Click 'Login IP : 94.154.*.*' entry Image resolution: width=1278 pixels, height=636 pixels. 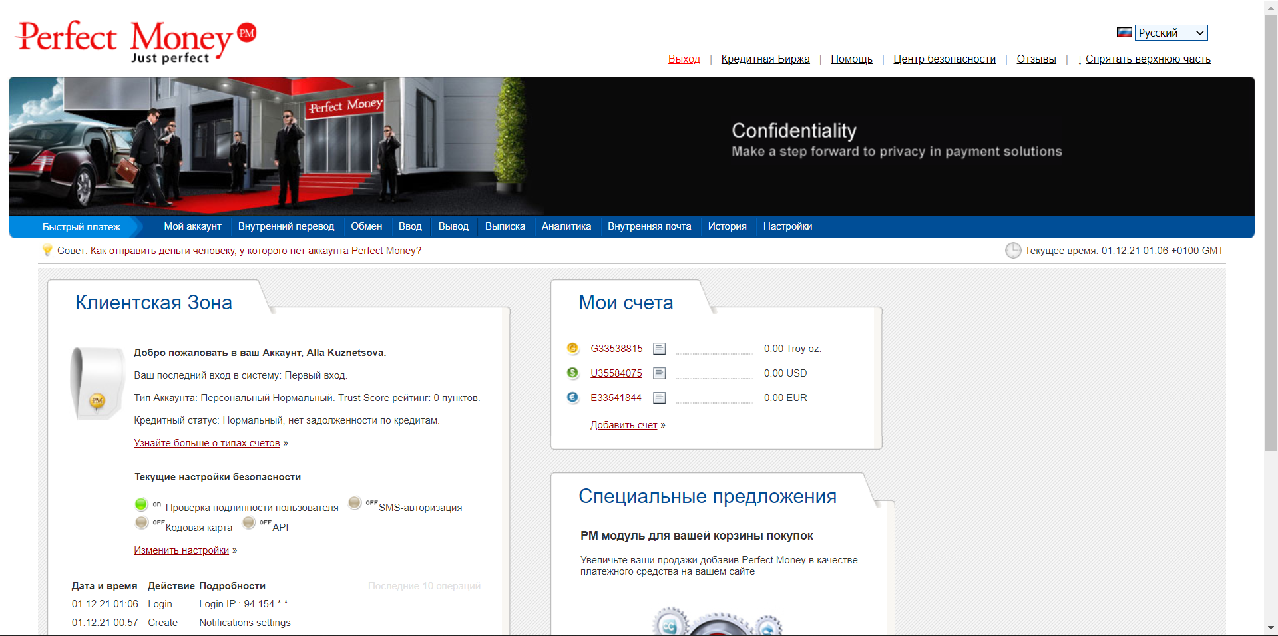(244, 604)
